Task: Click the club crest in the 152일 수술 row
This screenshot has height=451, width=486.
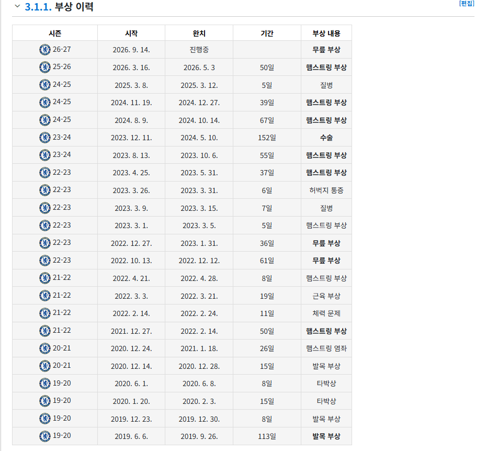Action: click(45, 138)
